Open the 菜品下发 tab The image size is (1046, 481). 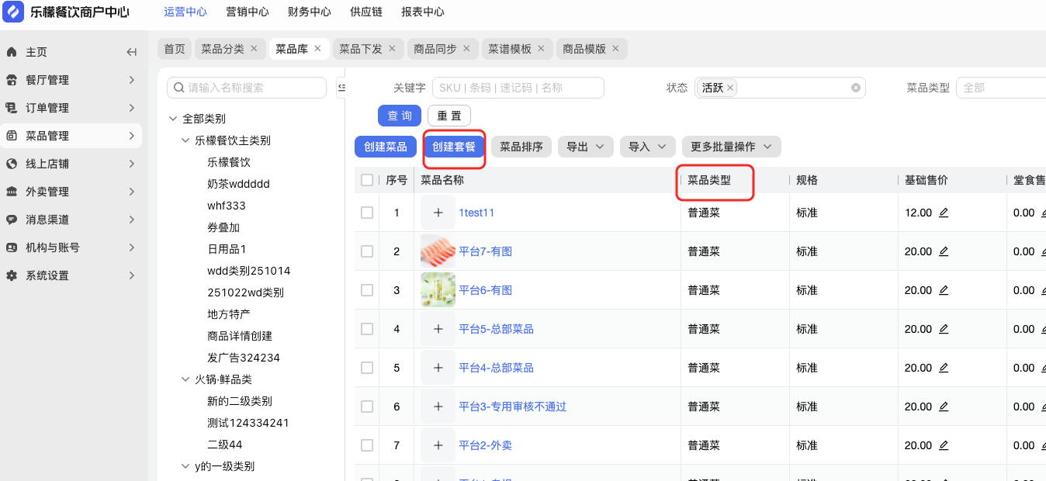(x=361, y=48)
